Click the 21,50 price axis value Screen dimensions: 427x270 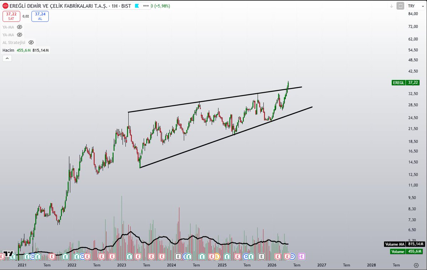point(413,129)
